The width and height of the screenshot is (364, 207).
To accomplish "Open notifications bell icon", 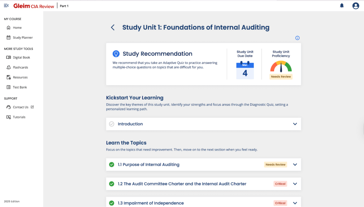I will tap(342, 6).
